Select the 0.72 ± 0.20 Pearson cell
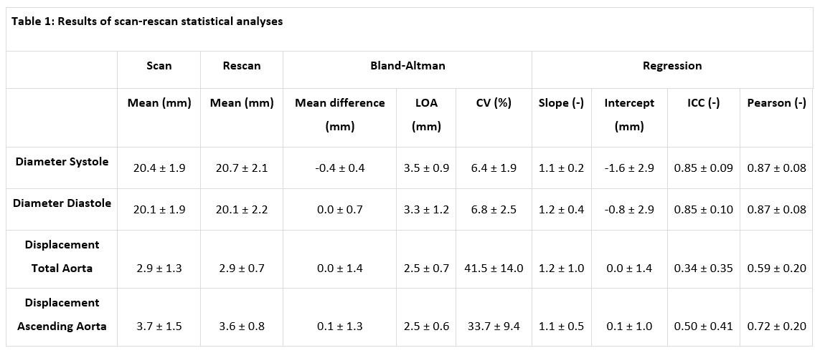The width and height of the screenshot is (820, 353). 777,327
